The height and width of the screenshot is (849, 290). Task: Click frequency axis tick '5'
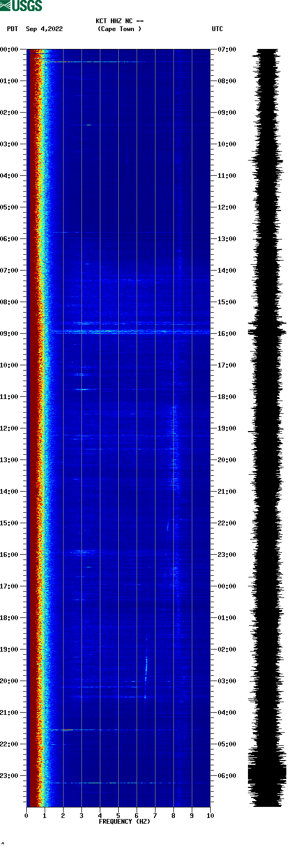(x=118, y=816)
